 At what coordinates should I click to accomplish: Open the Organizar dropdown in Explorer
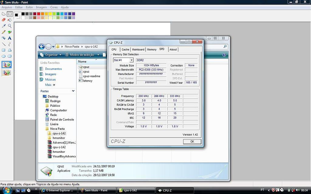point(51,55)
